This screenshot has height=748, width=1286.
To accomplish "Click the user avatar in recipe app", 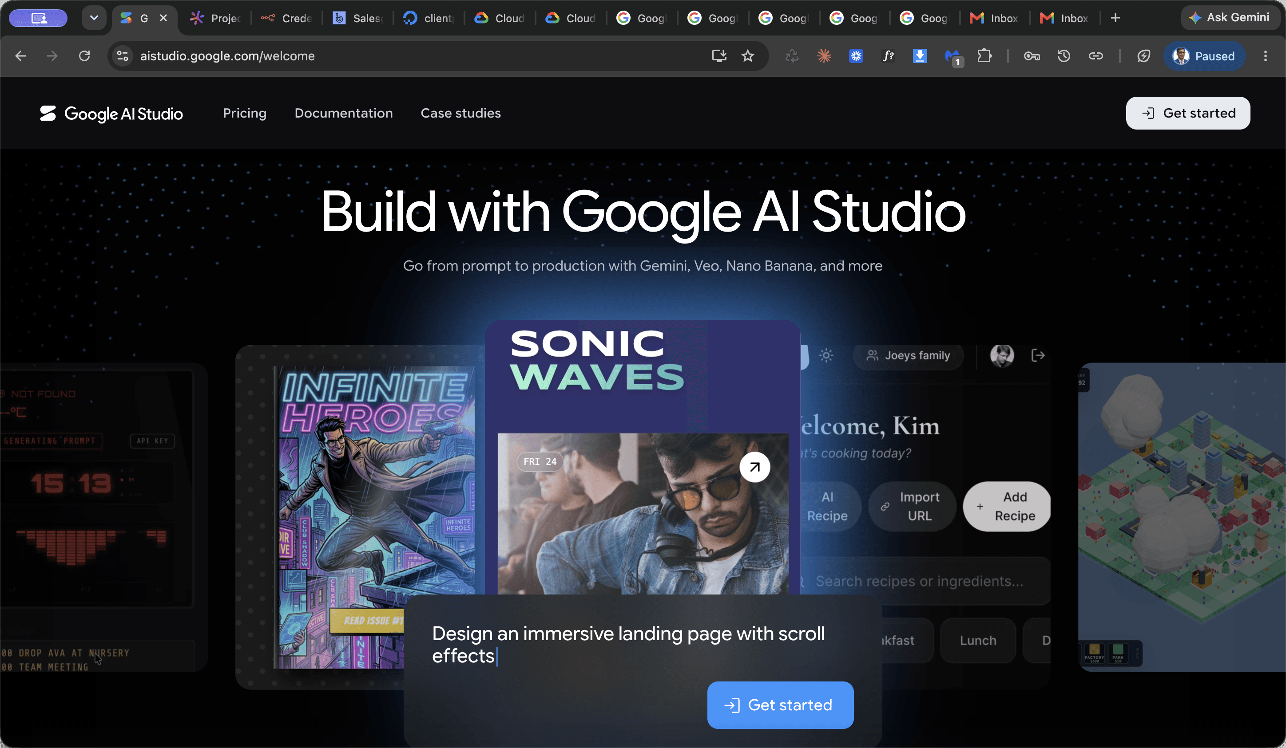I will pos(1002,355).
